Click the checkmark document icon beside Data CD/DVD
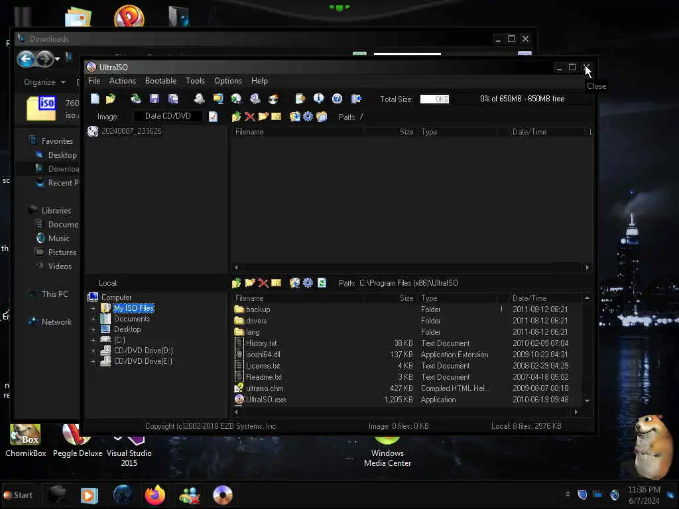Viewport: 679px width, 509px height. [213, 117]
